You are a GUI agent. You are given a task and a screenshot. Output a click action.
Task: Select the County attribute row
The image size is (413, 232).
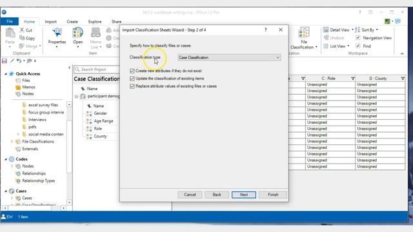[x=101, y=136]
